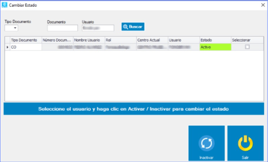Click the Inactivar refresh-arrows icon button
The height and width of the screenshot is (162, 268).
(206, 144)
